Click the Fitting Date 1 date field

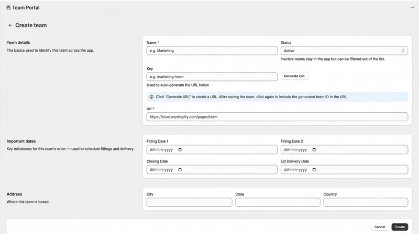[212, 150]
